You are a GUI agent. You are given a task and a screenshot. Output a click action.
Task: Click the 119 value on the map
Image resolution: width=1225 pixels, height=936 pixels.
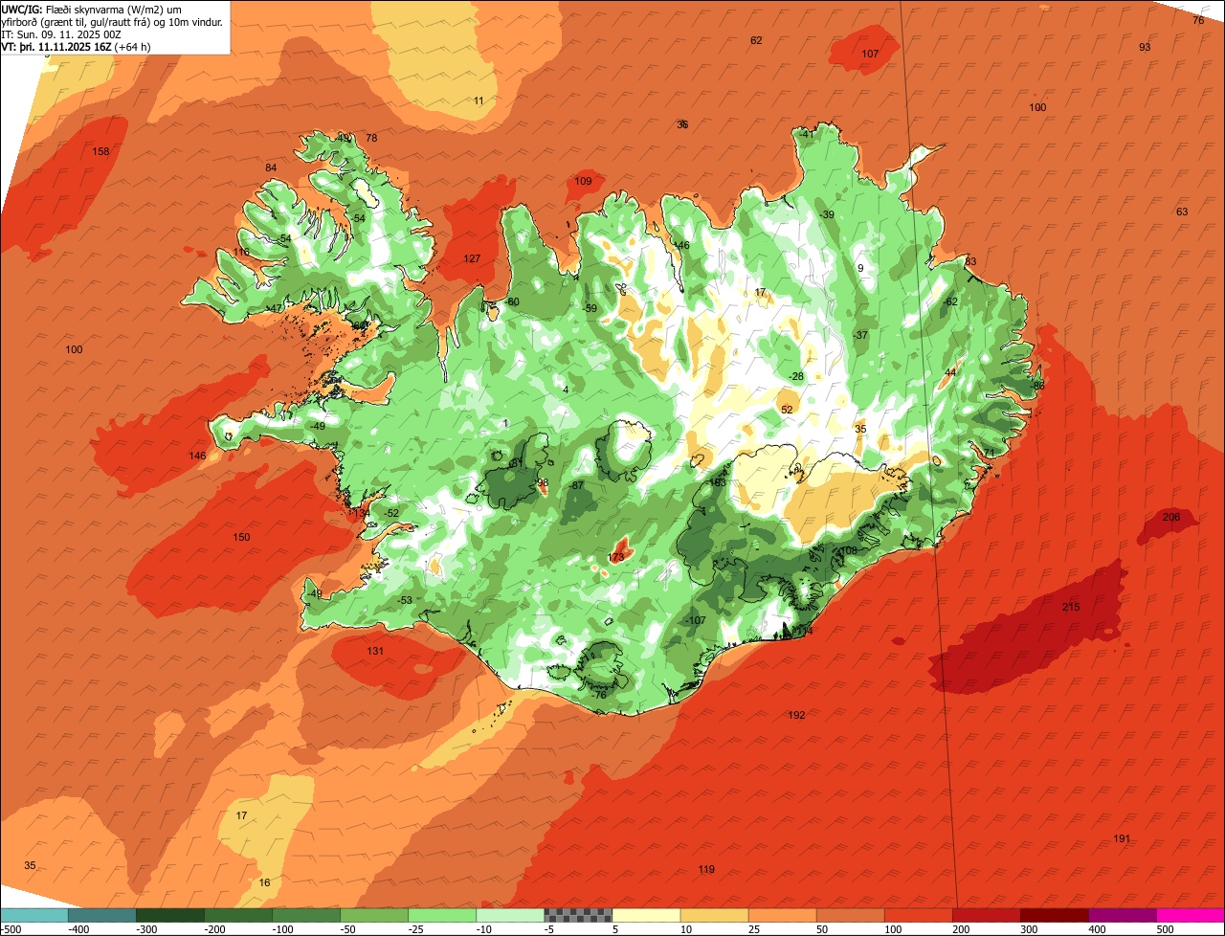(706, 869)
